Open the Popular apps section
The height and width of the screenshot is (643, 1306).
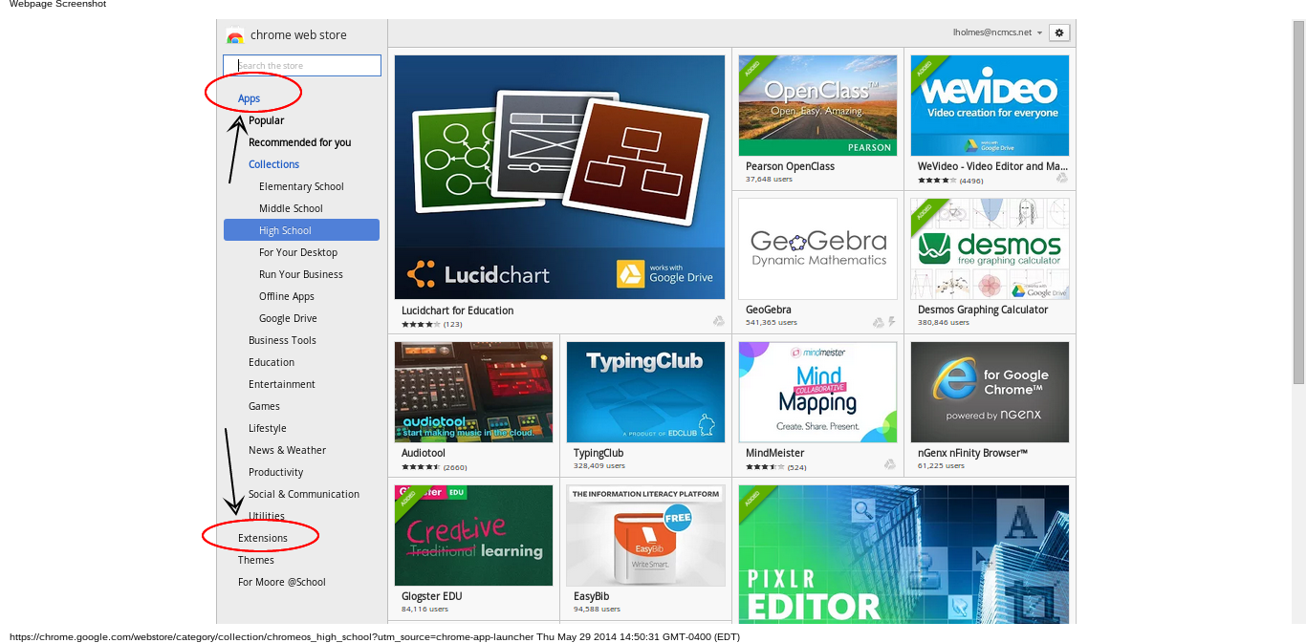(x=266, y=120)
